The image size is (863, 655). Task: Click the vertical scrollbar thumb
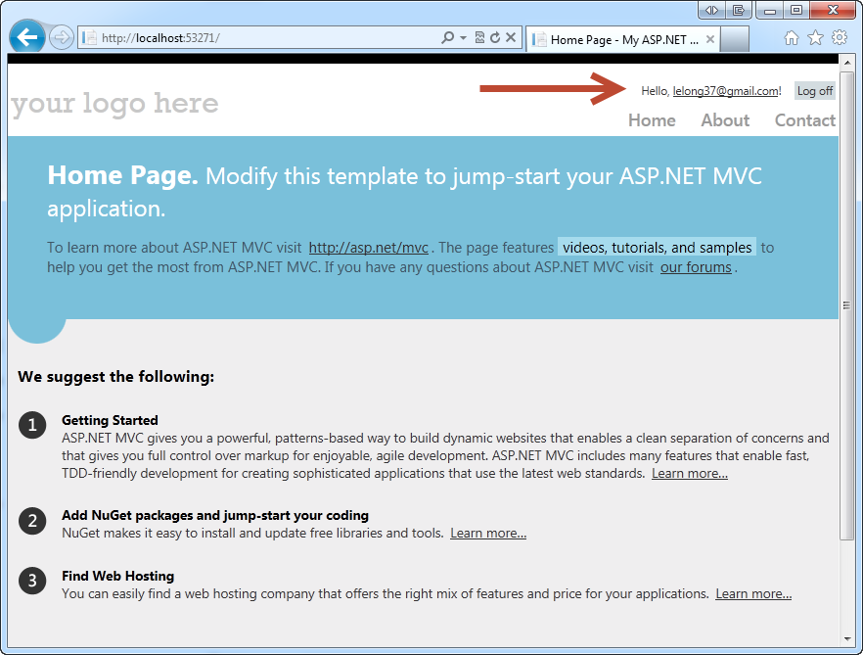click(x=847, y=304)
